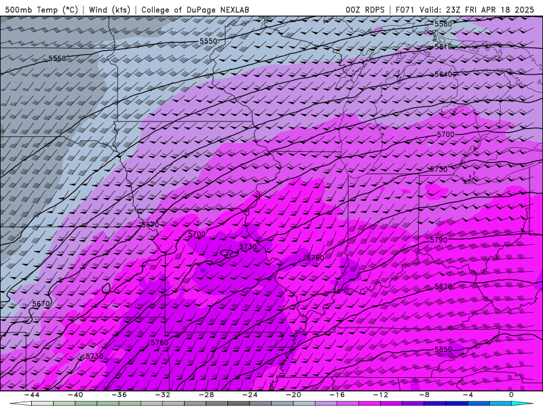Click the -32 colorbar tick label
The height and width of the screenshot is (407, 543).
[163, 395]
